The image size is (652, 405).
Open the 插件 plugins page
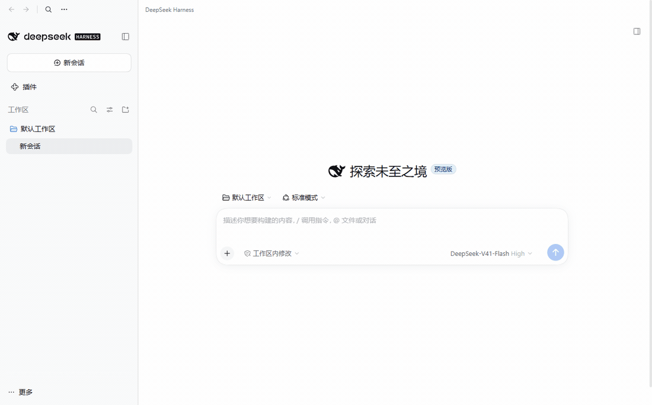click(x=24, y=87)
